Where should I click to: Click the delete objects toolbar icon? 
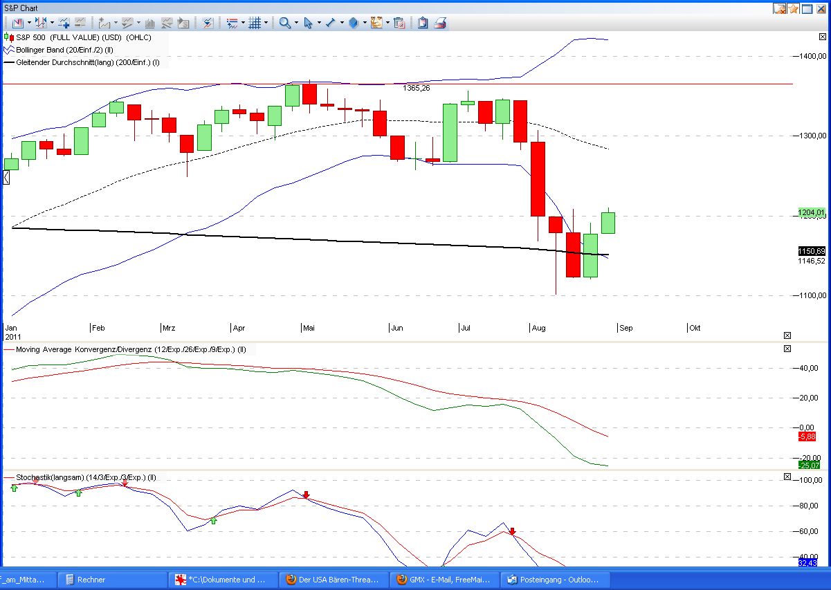pyautogui.click(x=399, y=23)
